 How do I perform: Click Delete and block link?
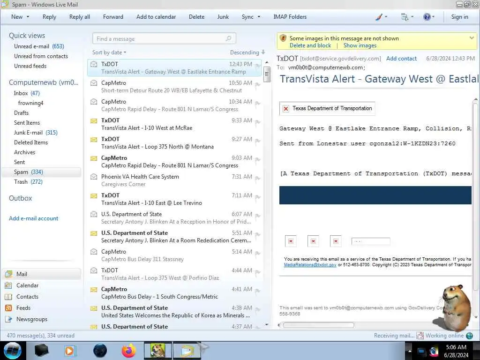[x=310, y=45]
